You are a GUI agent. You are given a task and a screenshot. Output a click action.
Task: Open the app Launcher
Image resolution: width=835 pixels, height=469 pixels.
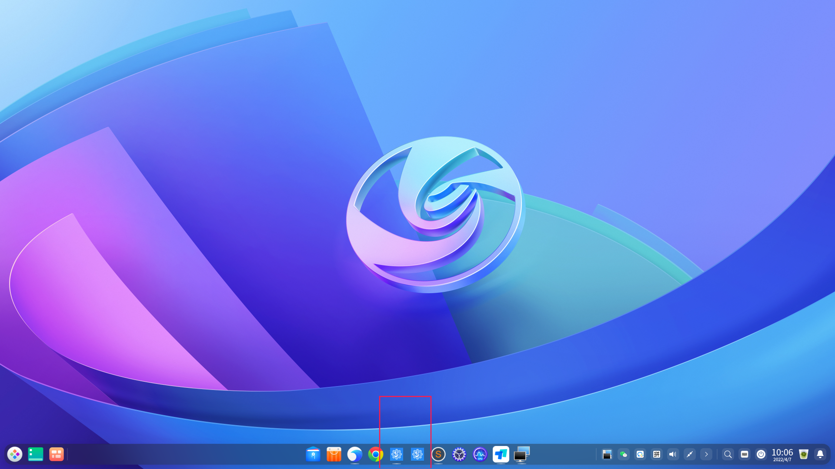16,455
